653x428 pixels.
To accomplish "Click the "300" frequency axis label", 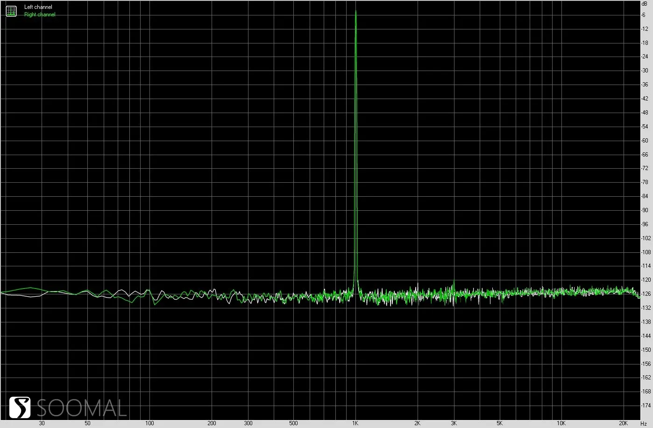I will [248, 423].
